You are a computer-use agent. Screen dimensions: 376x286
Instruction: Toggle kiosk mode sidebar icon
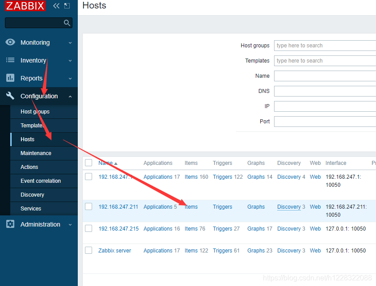(x=67, y=6)
